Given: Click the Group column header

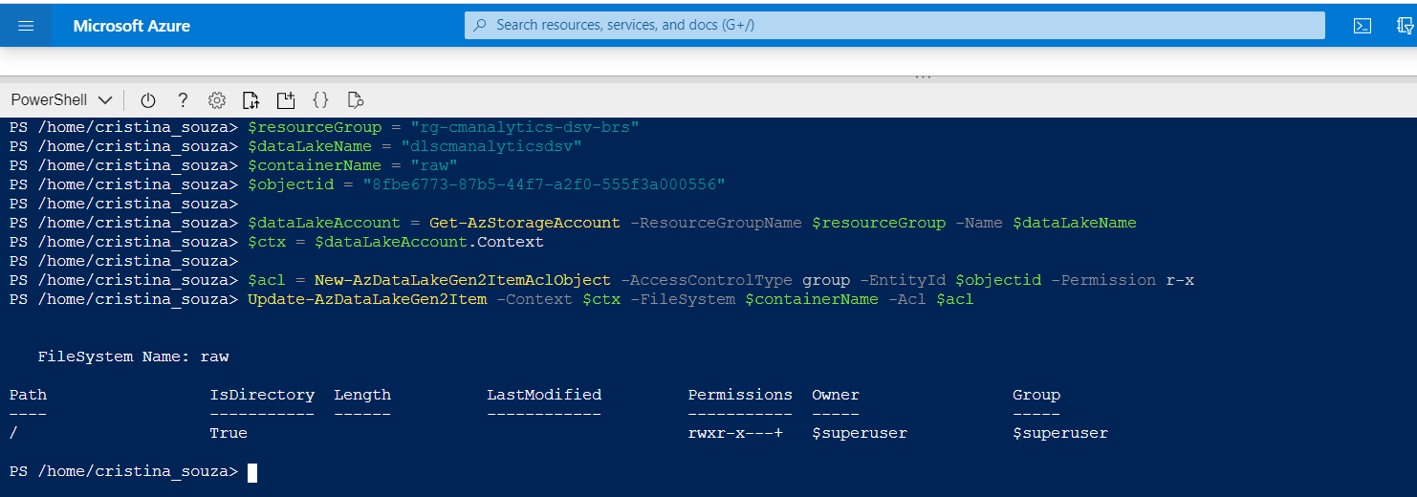Looking at the screenshot, I should coord(1036,395).
